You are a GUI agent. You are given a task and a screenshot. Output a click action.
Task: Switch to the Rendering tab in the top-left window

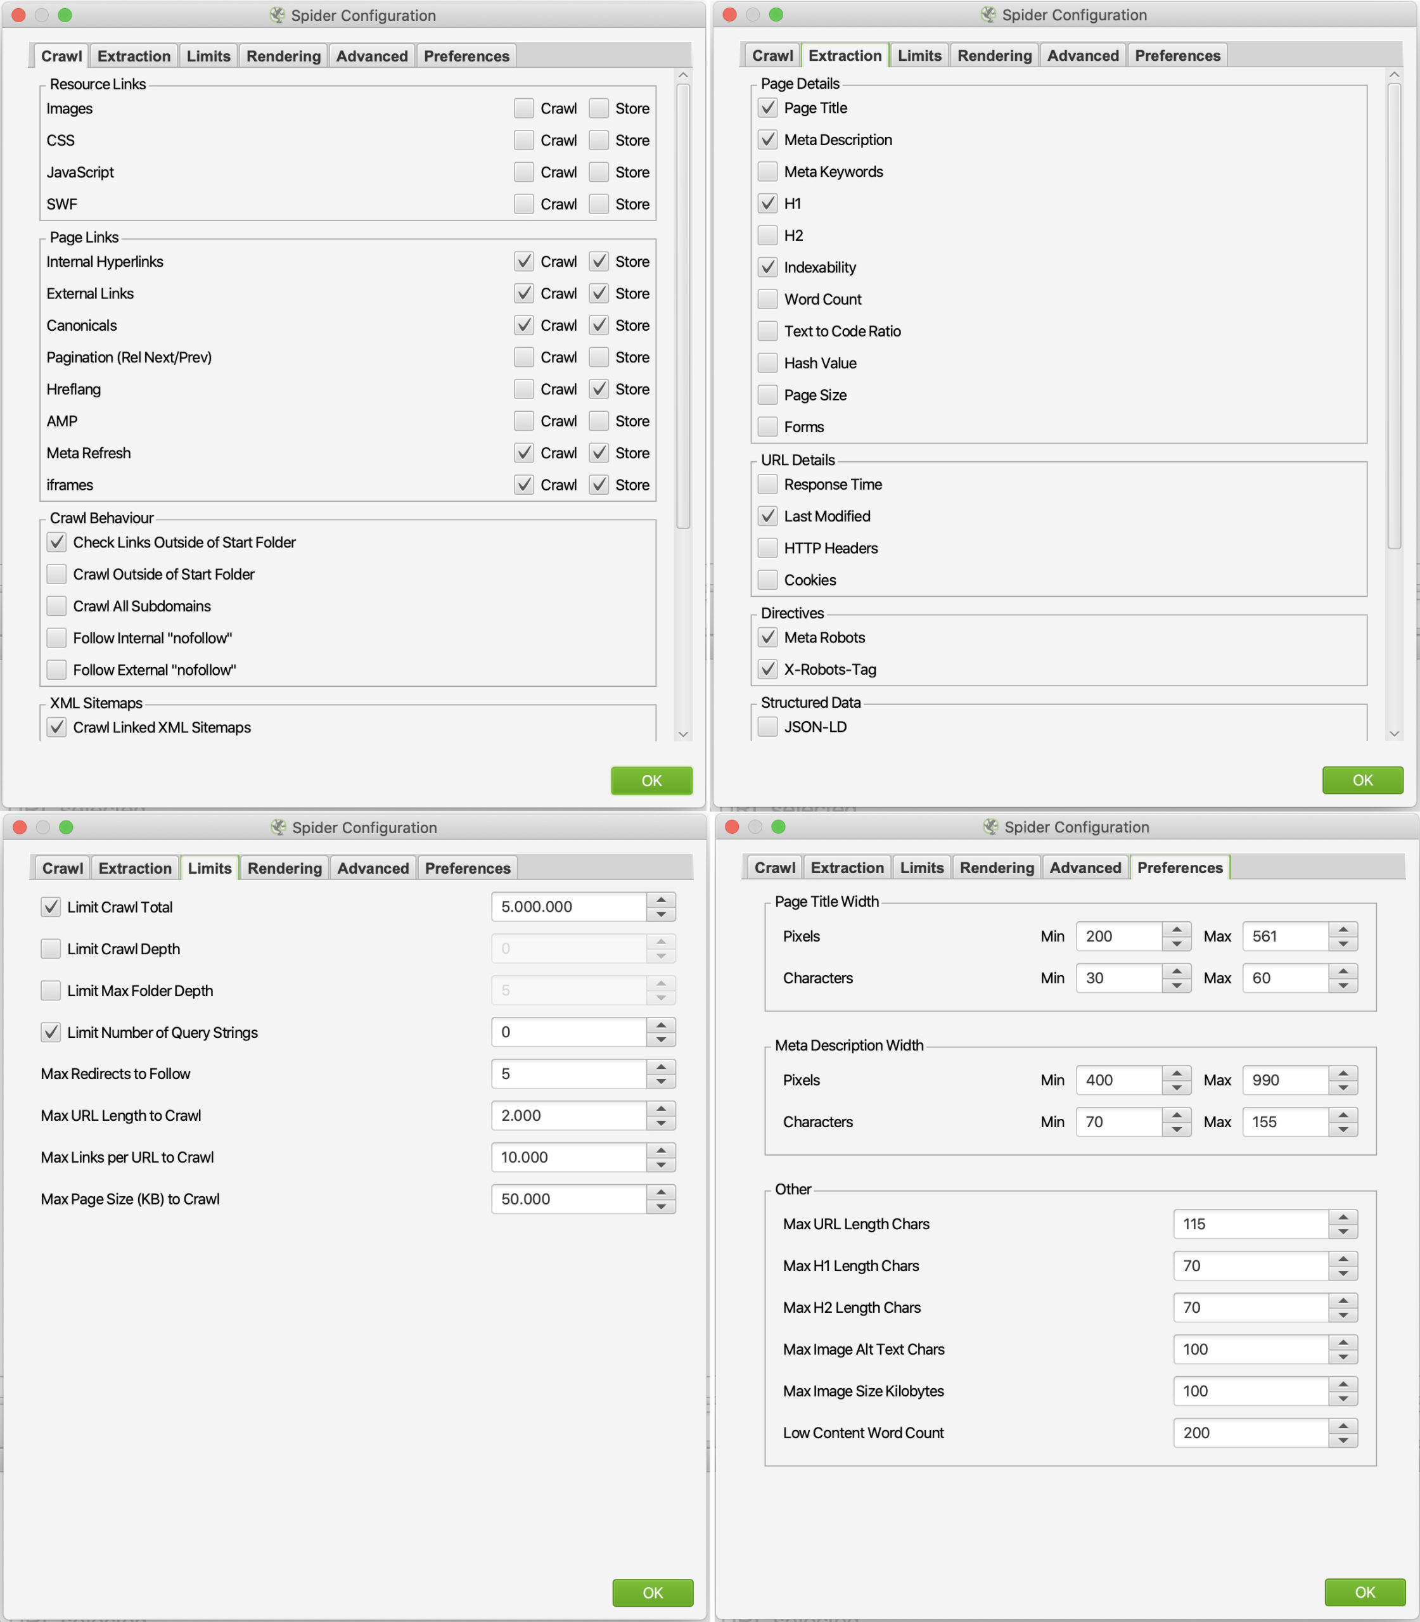283,56
